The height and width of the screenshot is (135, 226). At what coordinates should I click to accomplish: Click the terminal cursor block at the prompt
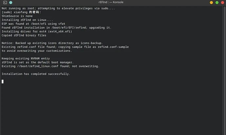(x=3, y=81)
